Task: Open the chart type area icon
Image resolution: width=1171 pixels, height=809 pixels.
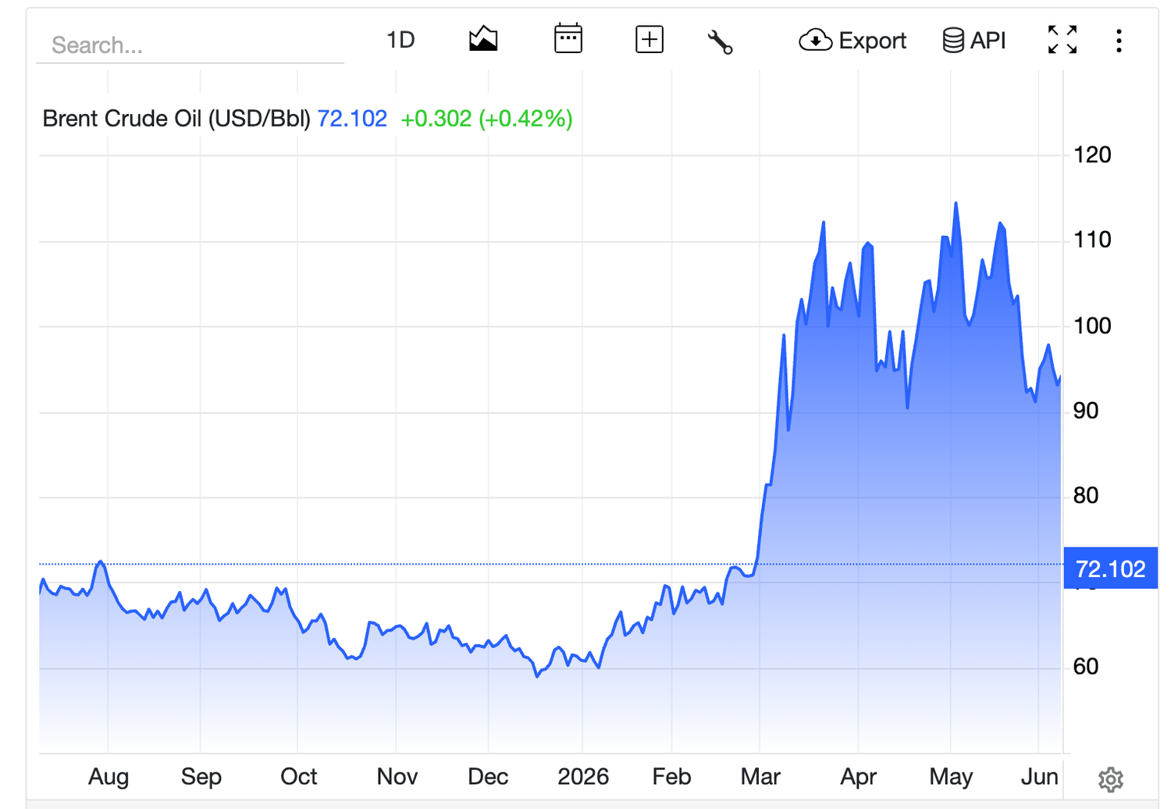Action: [483, 39]
